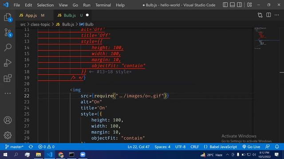This screenshot has width=284, height=159.
Task: Click the vertical scrollbar marker
Action: pyautogui.click(x=282, y=72)
